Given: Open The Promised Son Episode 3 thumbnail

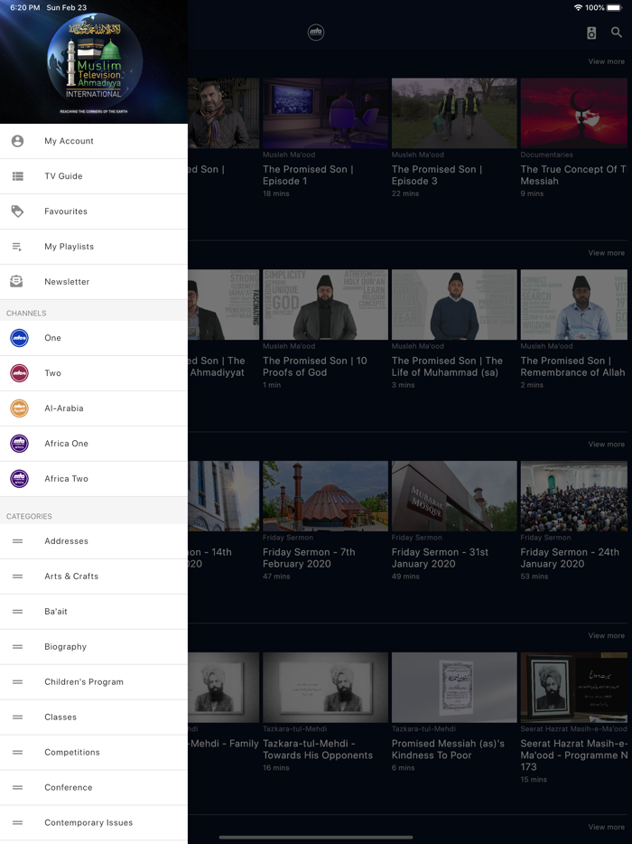Looking at the screenshot, I should click(454, 113).
